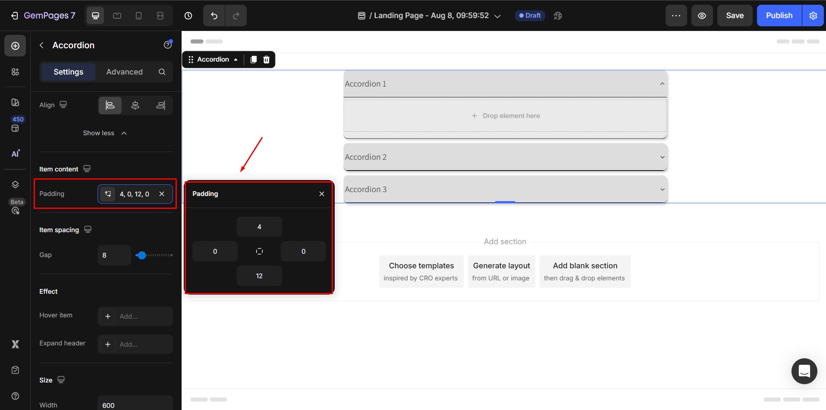Click the top padding value field
Screen dimensions: 826x410
[x=259, y=227]
